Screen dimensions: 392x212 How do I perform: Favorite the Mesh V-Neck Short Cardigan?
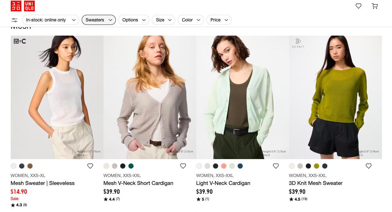coord(183,166)
